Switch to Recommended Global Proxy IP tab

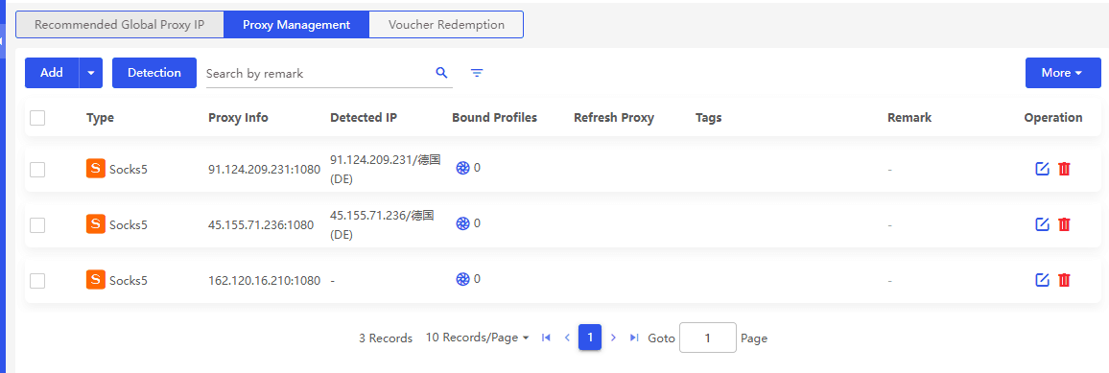(x=120, y=24)
